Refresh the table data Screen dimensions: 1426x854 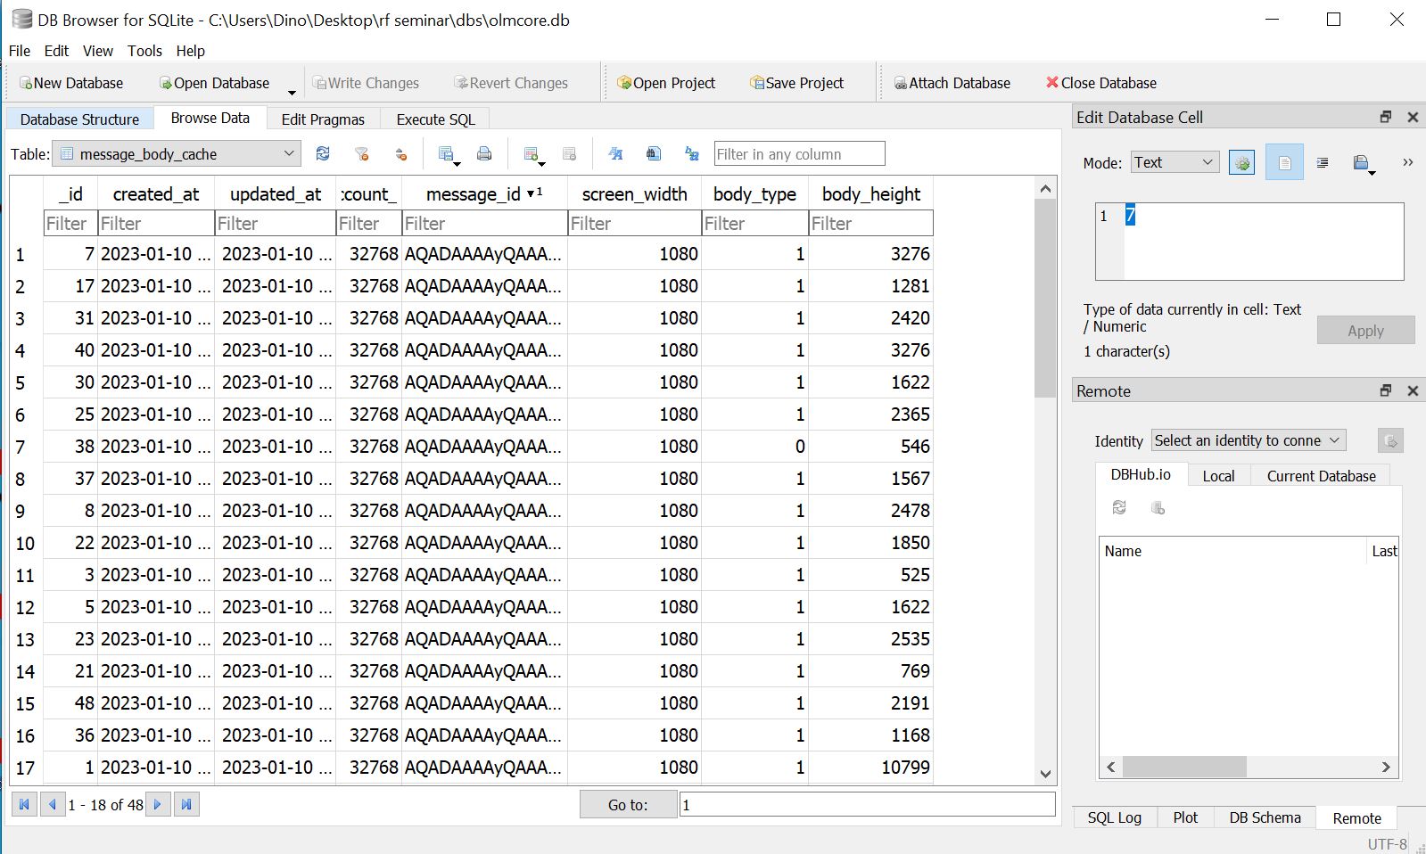coord(323,154)
